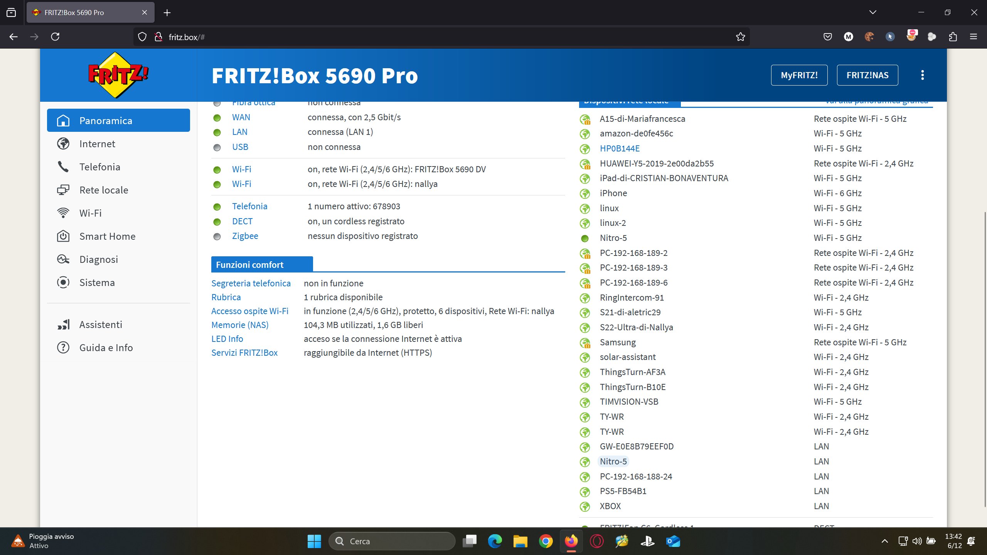Image resolution: width=987 pixels, height=555 pixels.
Task: Click the Zigbee connection link
Action: [245, 236]
